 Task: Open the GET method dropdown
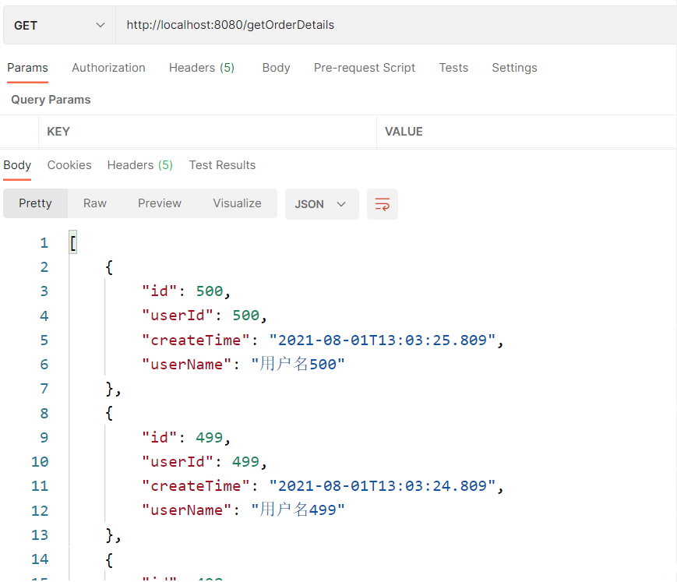(x=59, y=25)
